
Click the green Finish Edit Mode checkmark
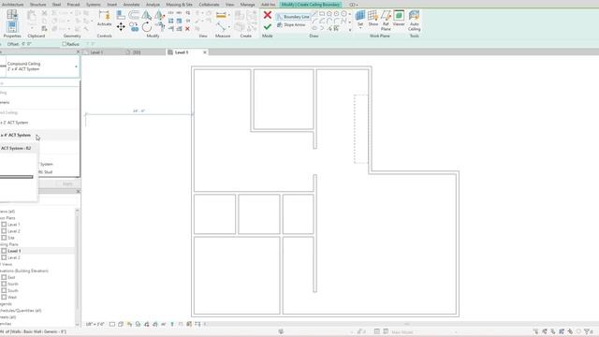tap(268, 27)
